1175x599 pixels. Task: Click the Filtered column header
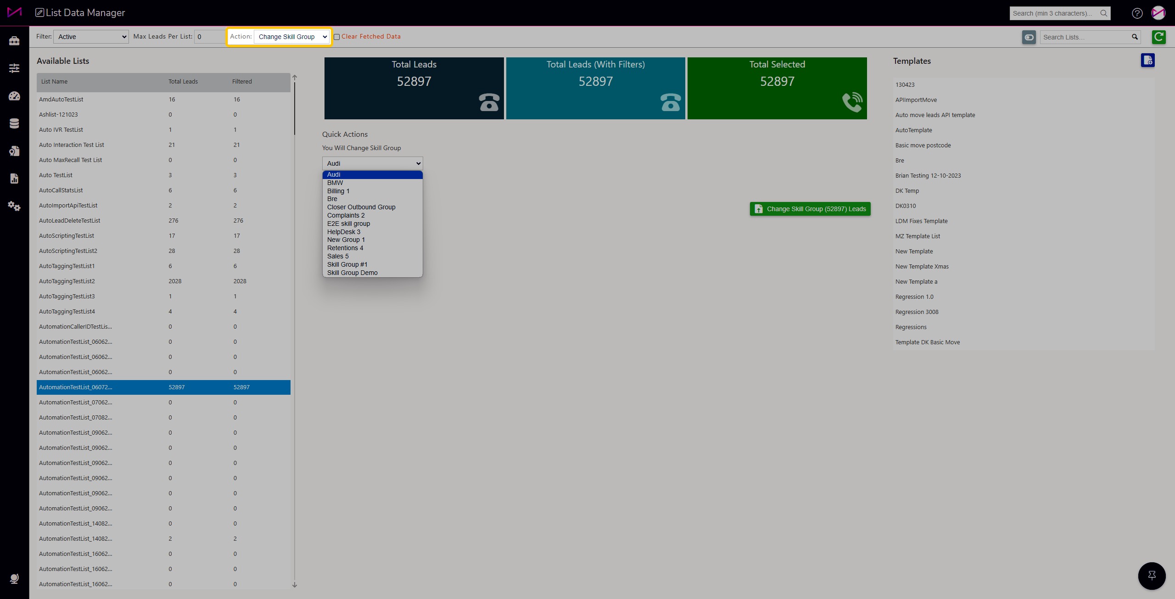point(242,82)
